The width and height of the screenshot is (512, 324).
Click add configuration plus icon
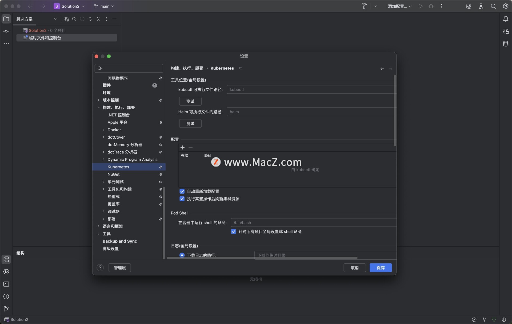click(x=182, y=147)
